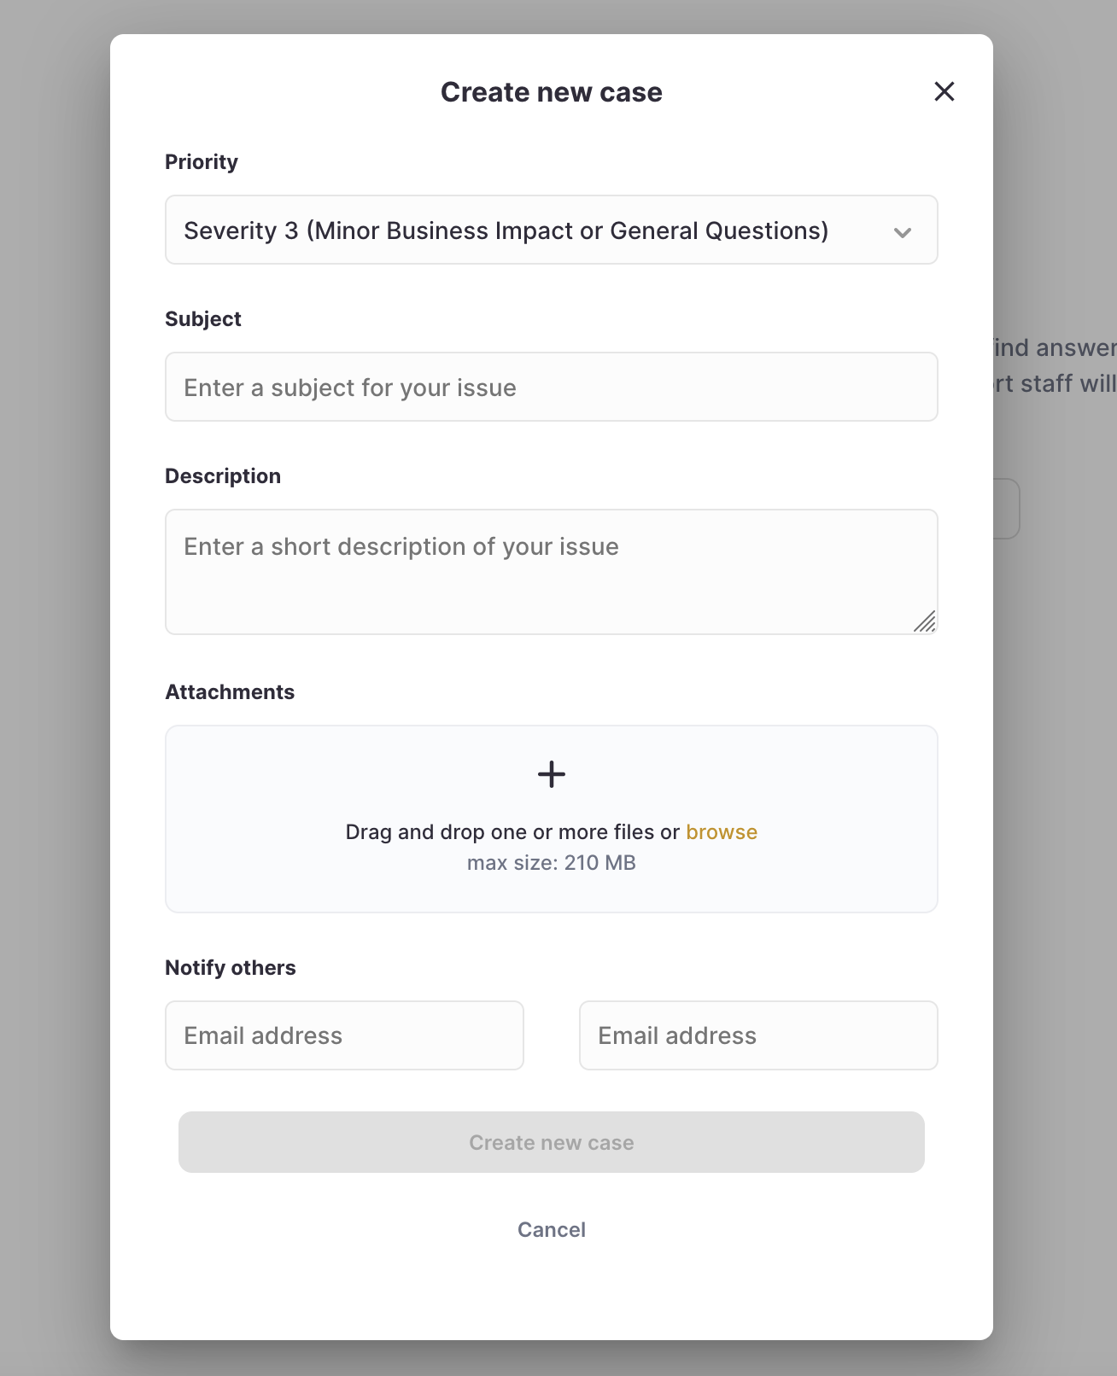1117x1376 pixels.
Task: Click the second Email address field
Action: click(x=757, y=1035)
